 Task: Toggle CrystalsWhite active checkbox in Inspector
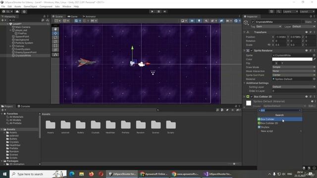pos(253,22)
